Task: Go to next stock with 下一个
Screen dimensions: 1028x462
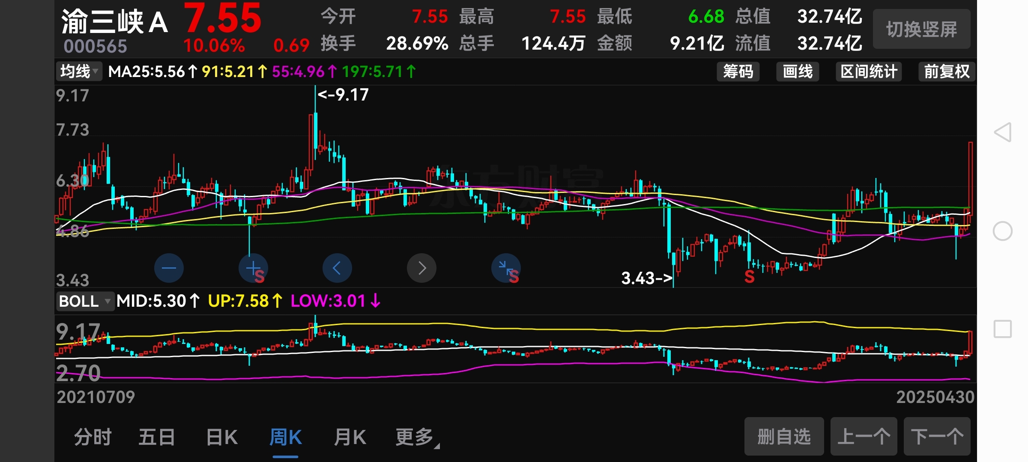Action: (x=937, y=436)
